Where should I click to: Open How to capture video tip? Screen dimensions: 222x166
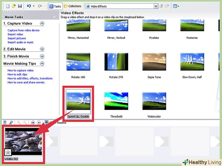(20, 70)
